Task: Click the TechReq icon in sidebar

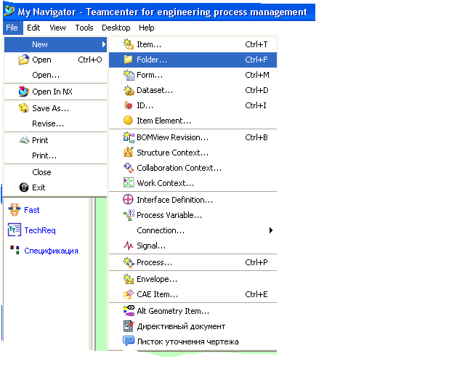Action: click(15, 230)
